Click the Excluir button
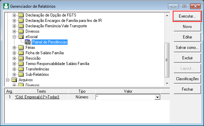 click(187, 58)
